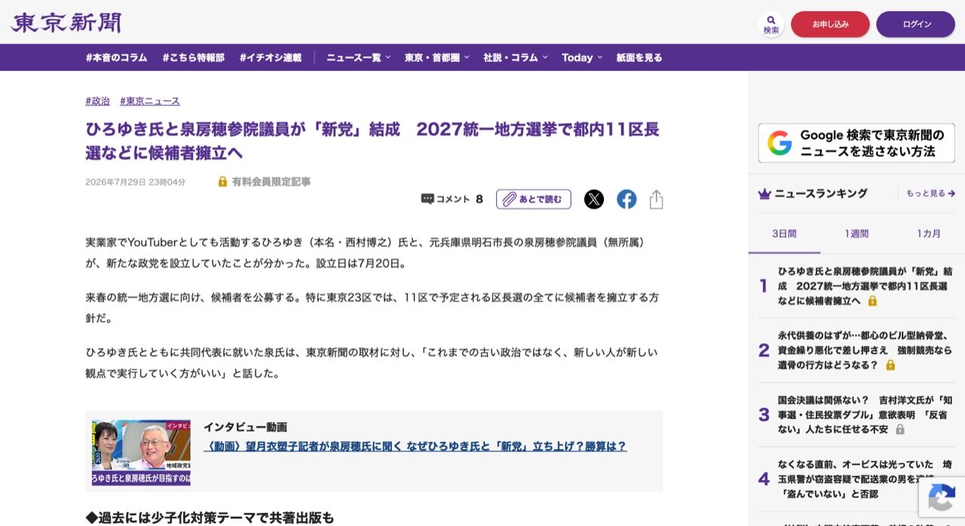Share article on Facebook

[626, 199]
